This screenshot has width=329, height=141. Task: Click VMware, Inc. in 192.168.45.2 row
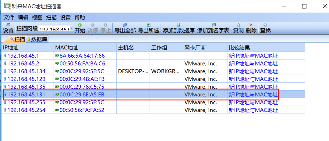click(200, 64)
